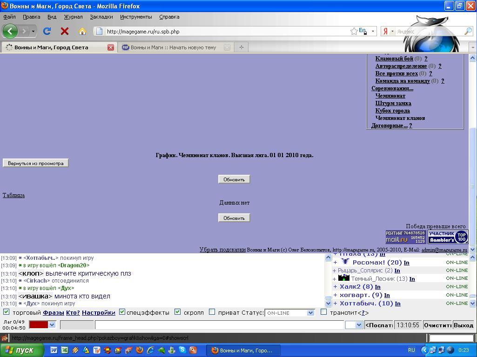This screenshot has width=477, height=357.
Task: Click the Вернуться из просмотра button
Action: 35,163
